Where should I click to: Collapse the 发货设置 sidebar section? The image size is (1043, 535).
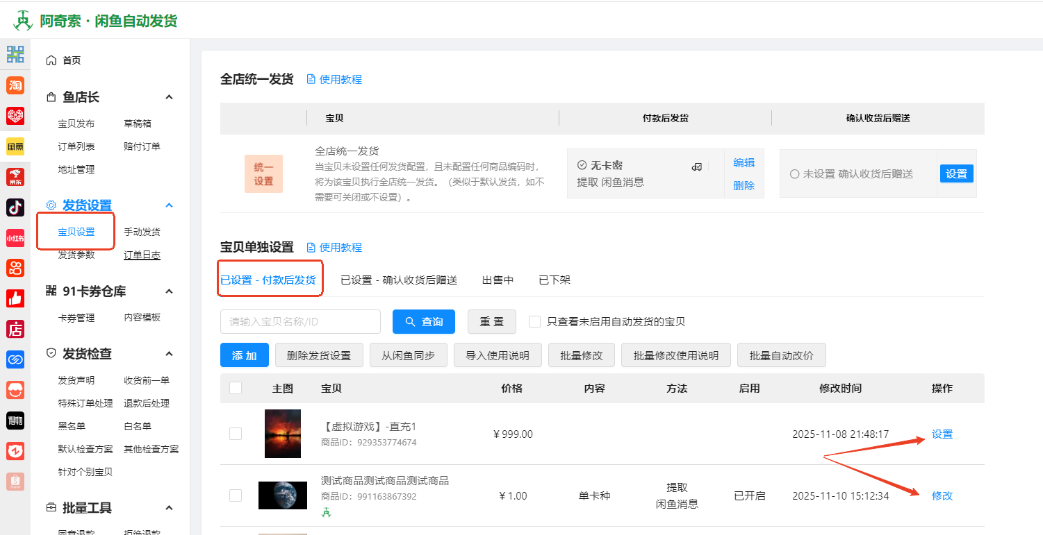(169, 205)
